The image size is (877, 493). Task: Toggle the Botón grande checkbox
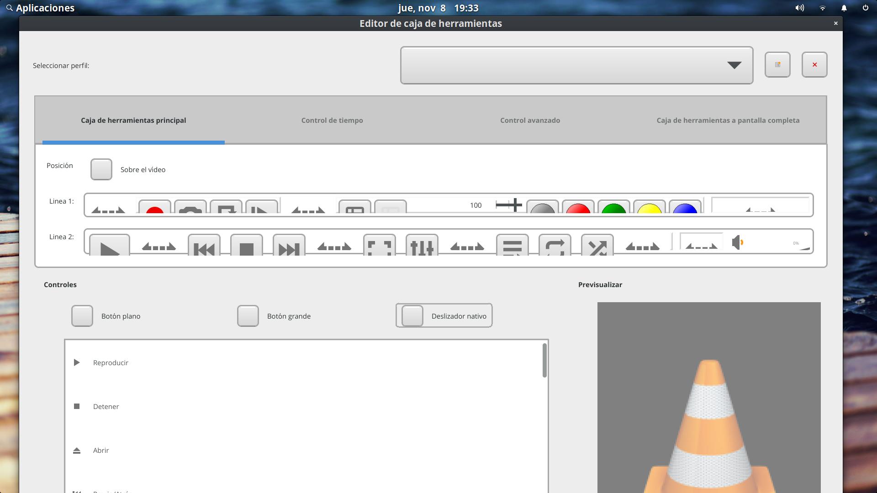click(248, 316)
